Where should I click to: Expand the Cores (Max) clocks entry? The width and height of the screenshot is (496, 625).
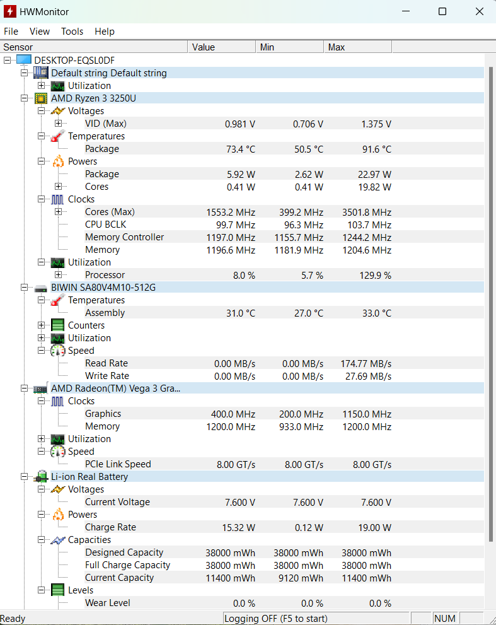(58, 212)
